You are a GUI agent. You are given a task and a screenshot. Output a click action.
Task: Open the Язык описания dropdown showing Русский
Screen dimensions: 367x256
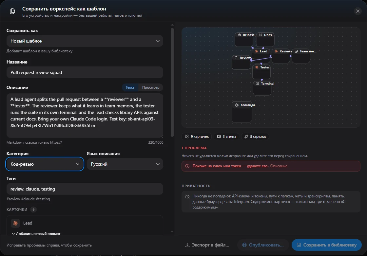[x=125, y=164]
